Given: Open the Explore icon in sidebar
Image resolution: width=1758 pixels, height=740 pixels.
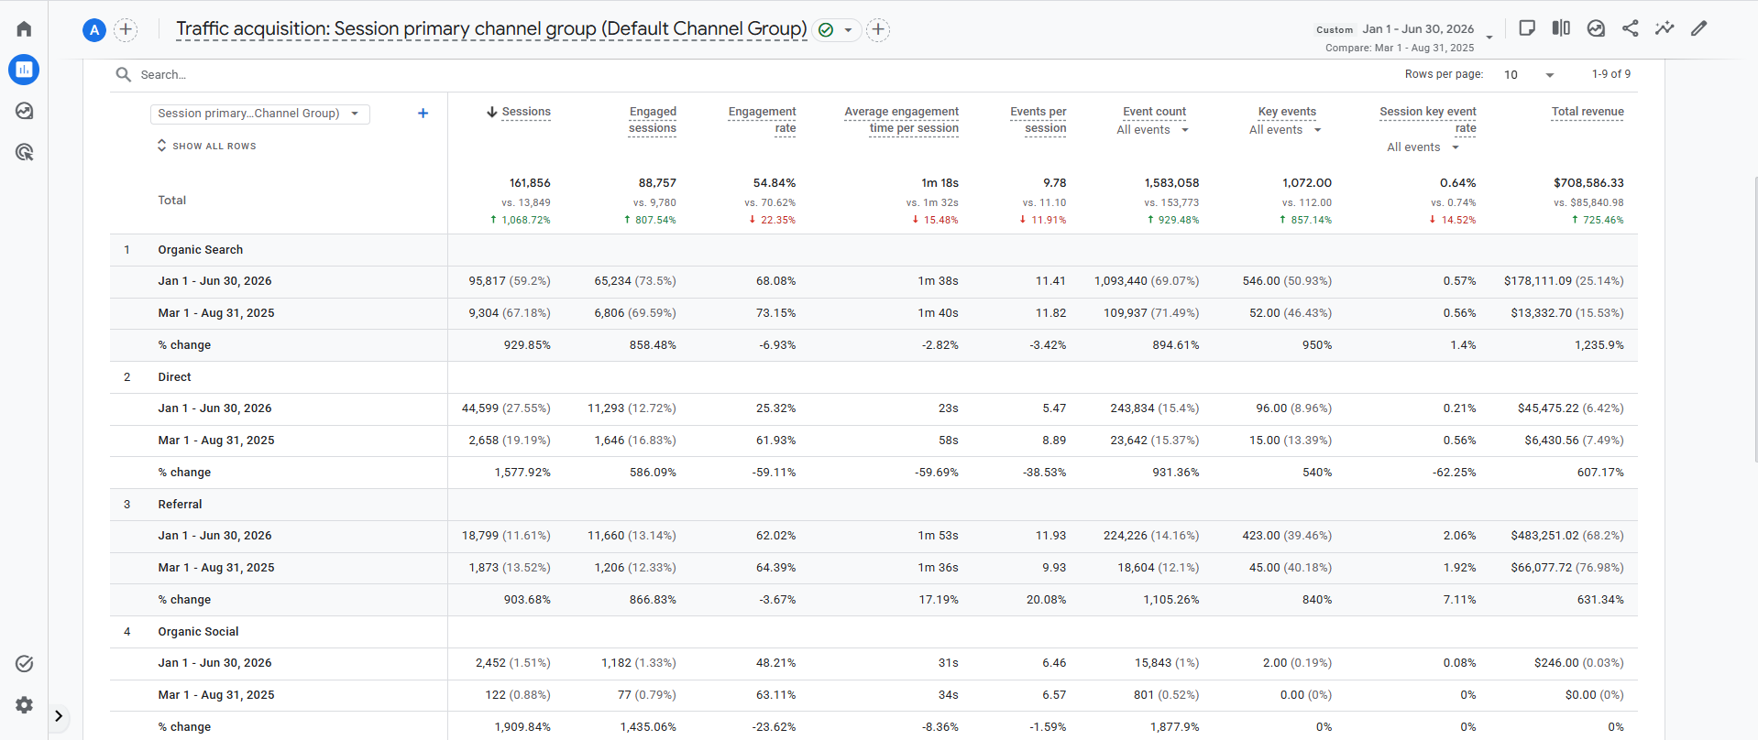Looking at the screenshot, I should tap(24, 111).
